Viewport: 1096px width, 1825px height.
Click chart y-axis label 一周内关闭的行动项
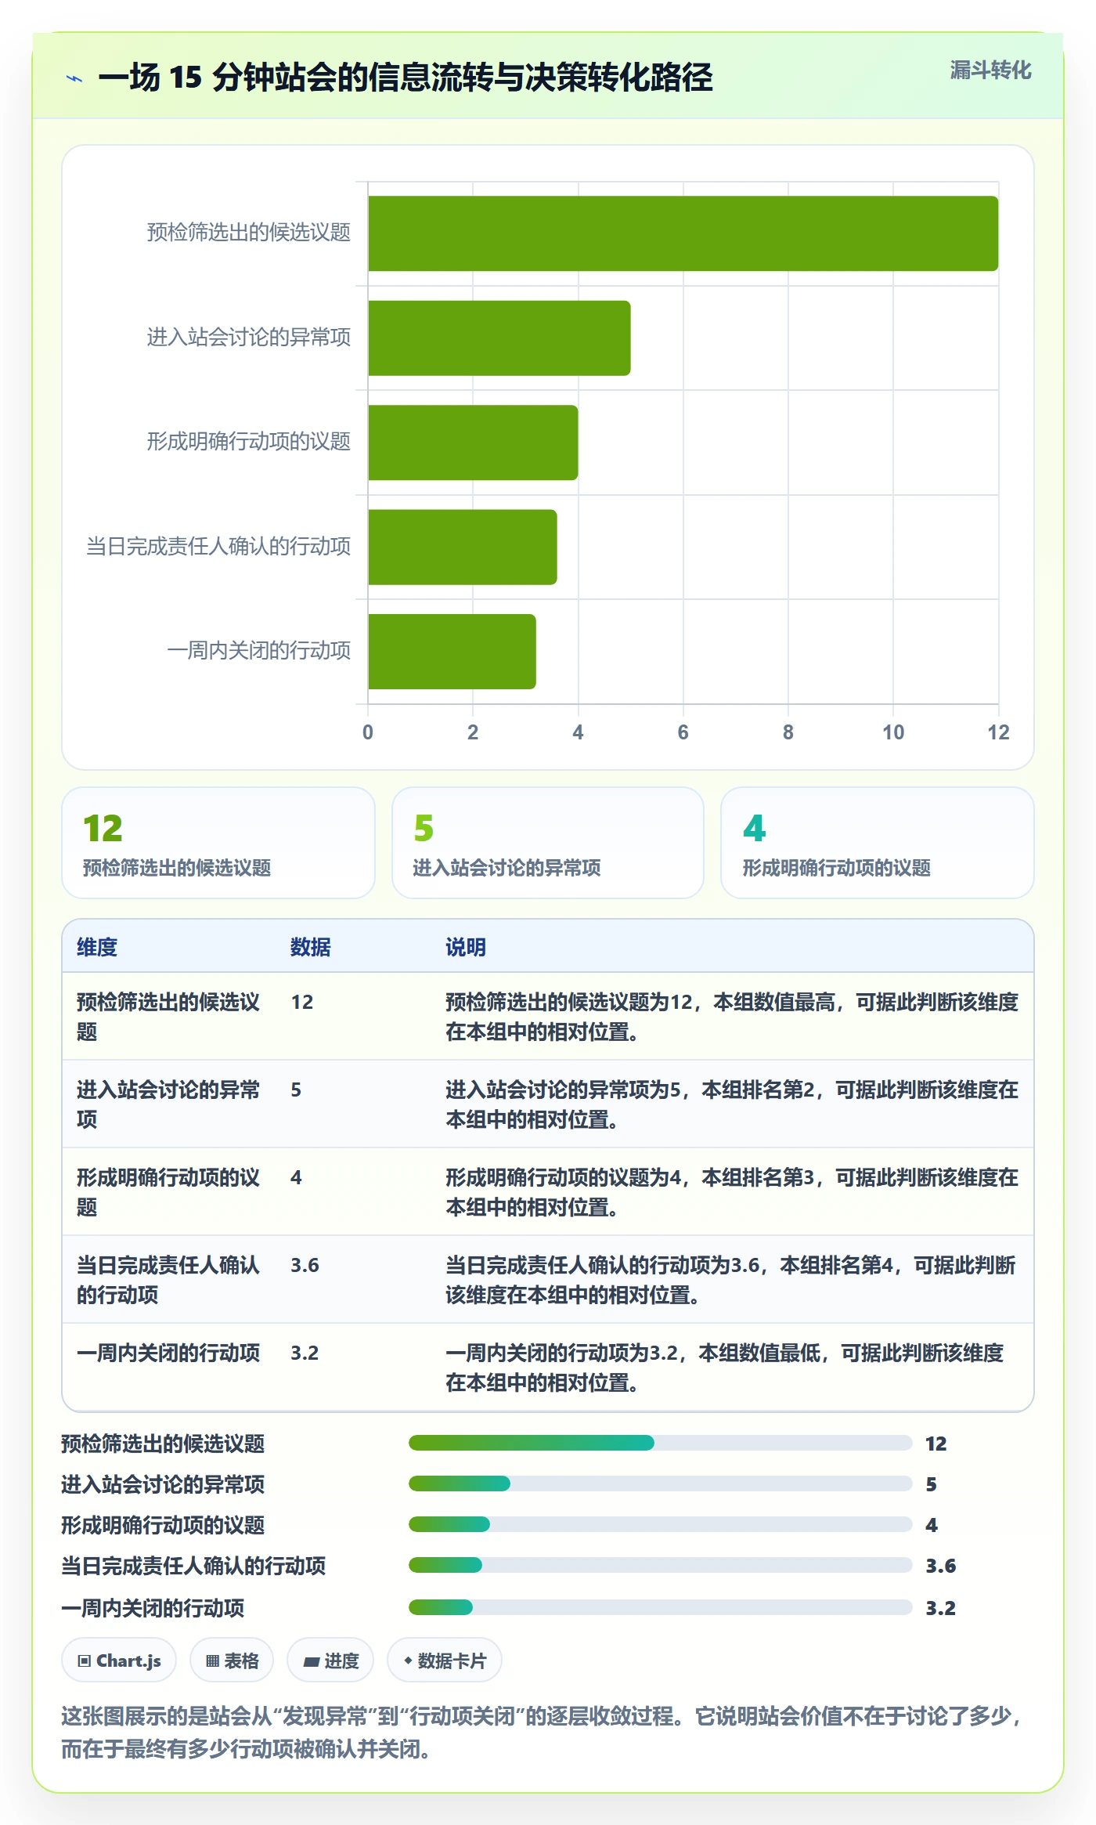[259, 651]
